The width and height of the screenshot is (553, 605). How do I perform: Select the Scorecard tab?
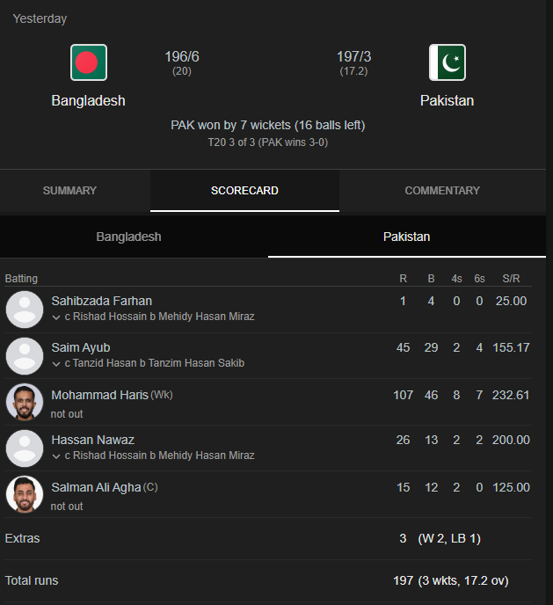[x=244, y=191]
